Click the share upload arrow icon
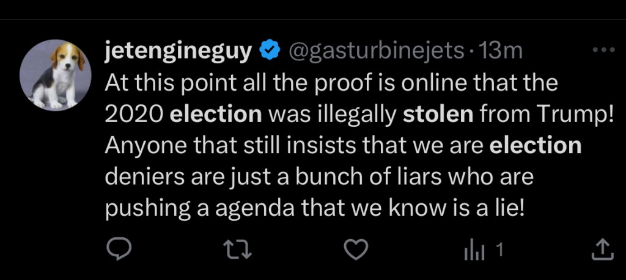 [600, 248]
